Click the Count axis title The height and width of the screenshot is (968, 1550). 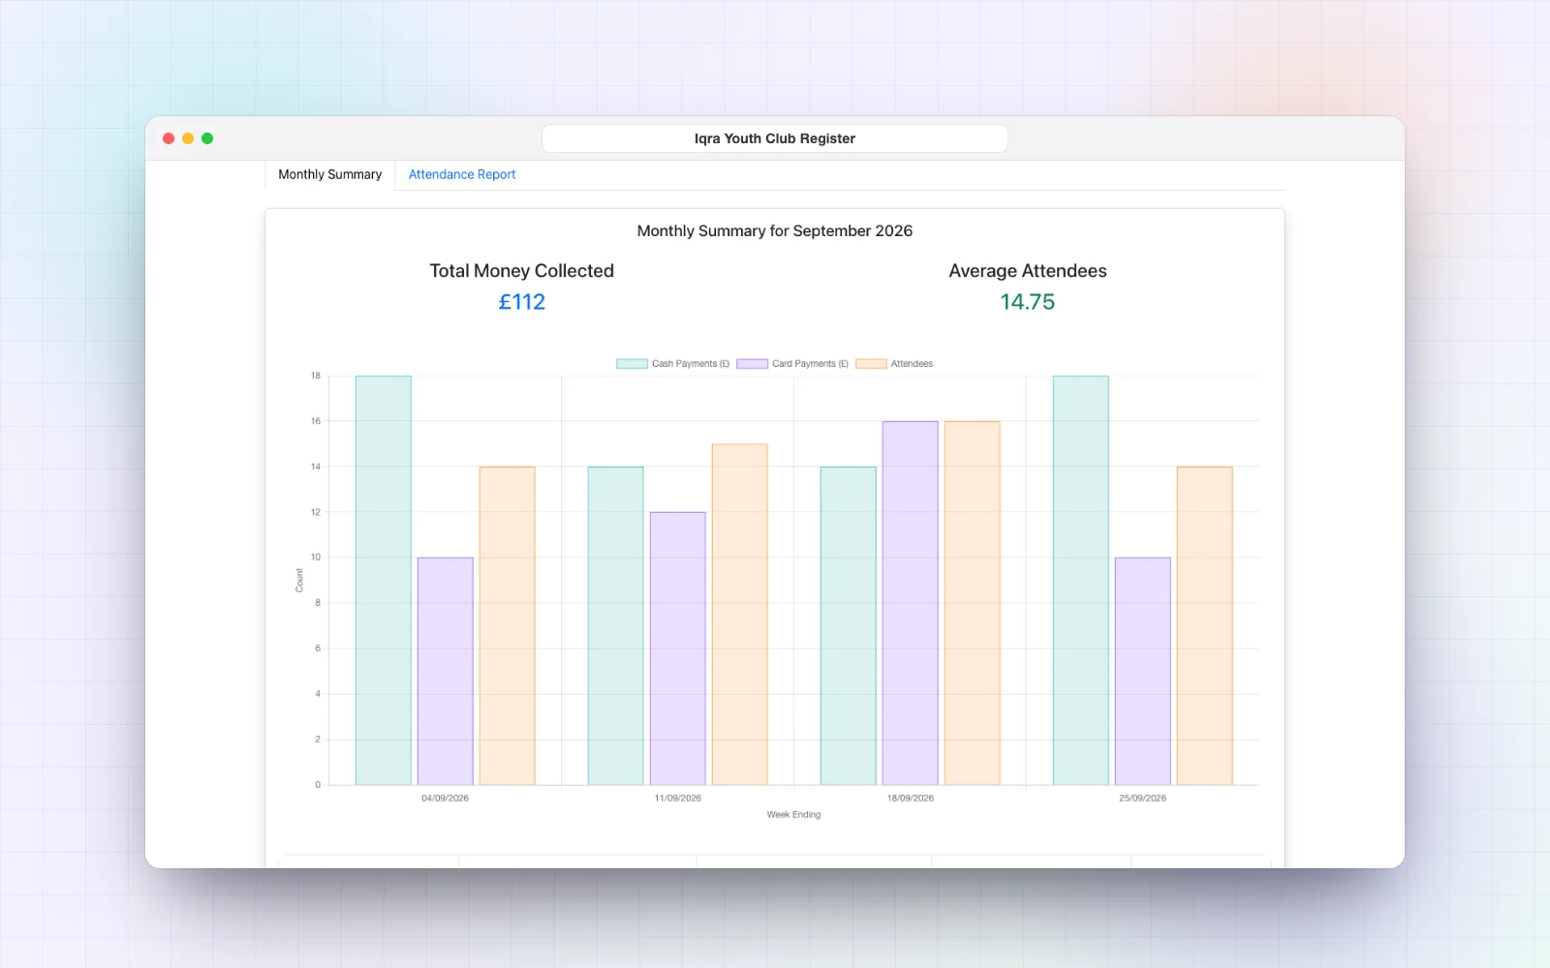coord(299,581)
